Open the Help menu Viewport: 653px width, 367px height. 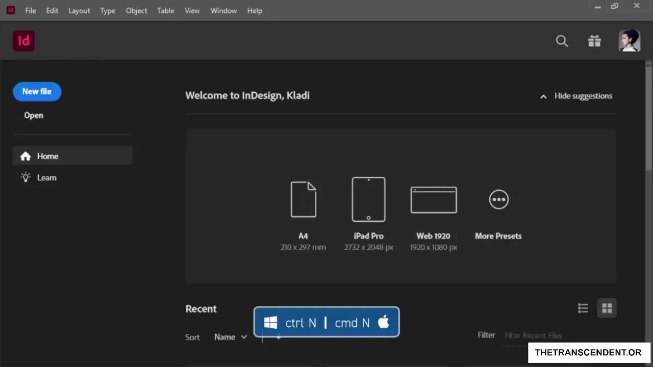[x=255, y=10]
